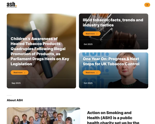Viewport: 155px width, 124px height.
Task: Click Oct 2025 date on Illicit tobacco card
Action: coord(88,44)
